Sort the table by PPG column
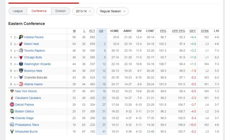 click(x=163, y=31)
